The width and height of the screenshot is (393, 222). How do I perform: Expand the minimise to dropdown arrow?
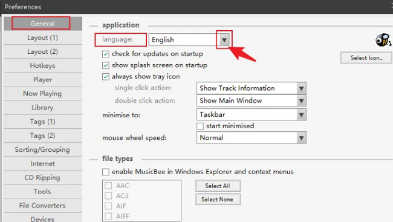(302, 115)
